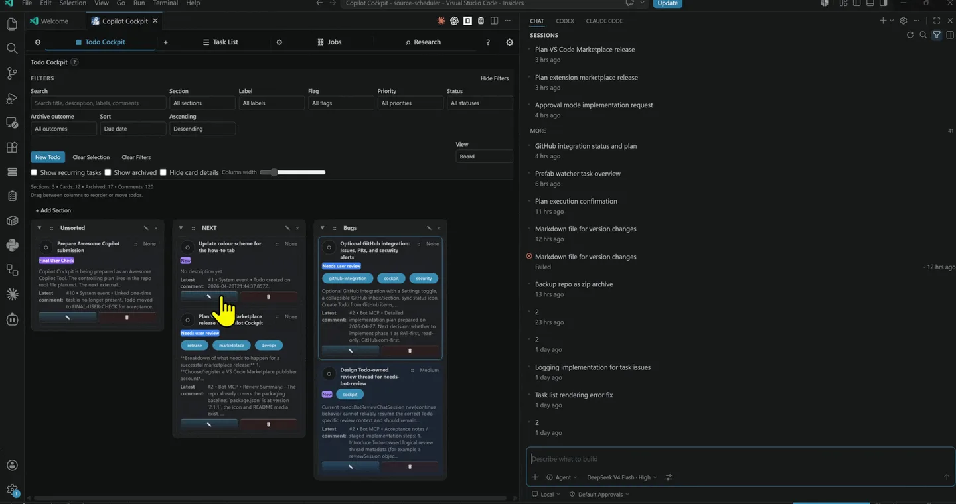Open the Section filter 'All sections' dropdown
Screen dimensions: 956x504
tap(202, 103)
